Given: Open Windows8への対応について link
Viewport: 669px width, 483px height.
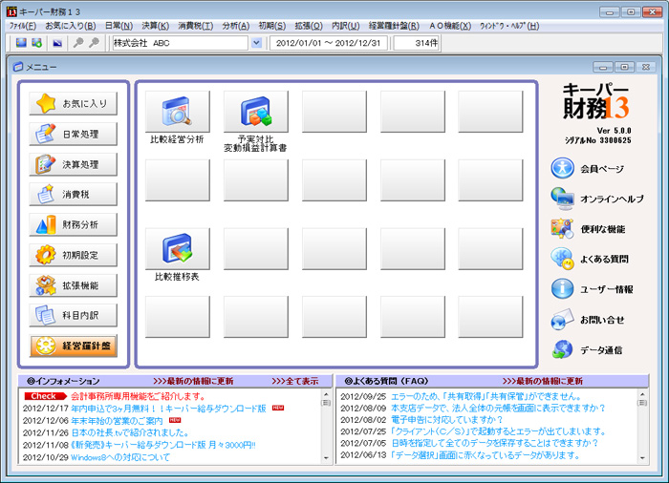Looking at the screenshot, I should click(120, 457).
